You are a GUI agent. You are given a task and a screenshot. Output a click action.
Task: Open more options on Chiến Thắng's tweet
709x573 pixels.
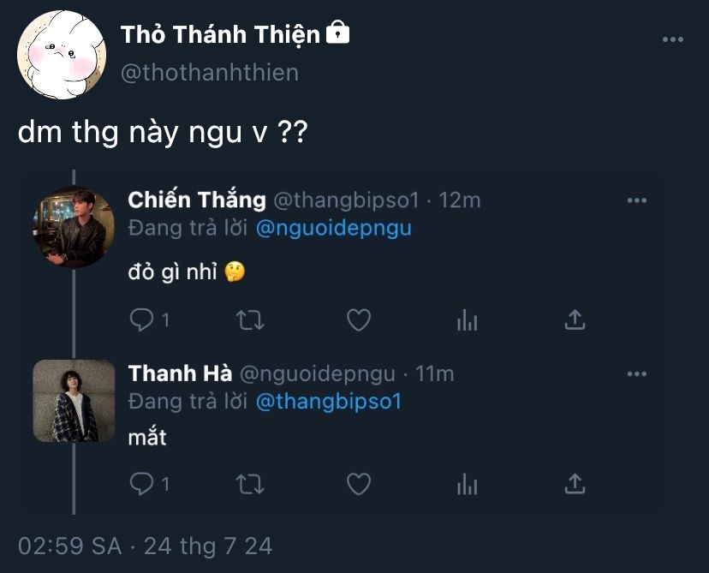637,200
